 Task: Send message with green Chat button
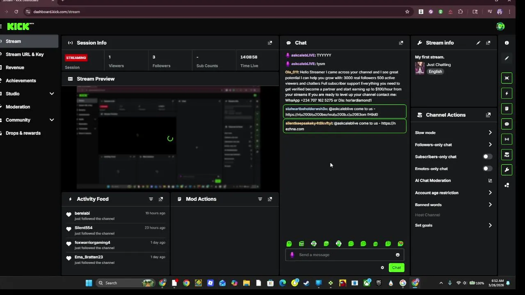pyautogui.click(x=396, y=268)
